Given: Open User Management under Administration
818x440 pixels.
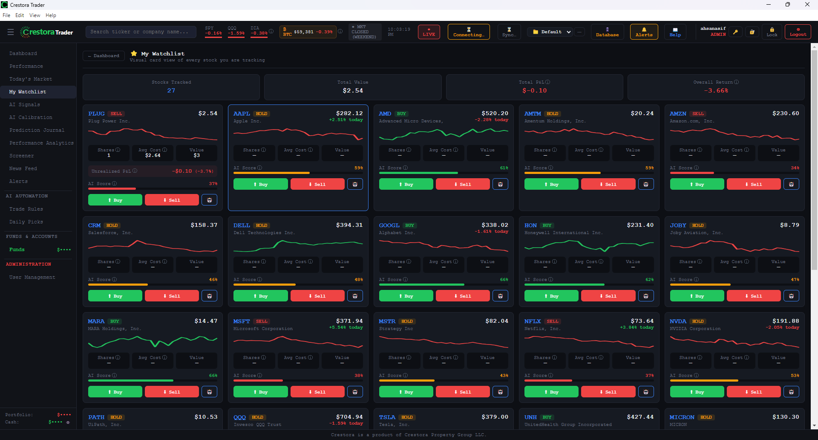Looking at the screenshot, I should [x=32, y=278].
